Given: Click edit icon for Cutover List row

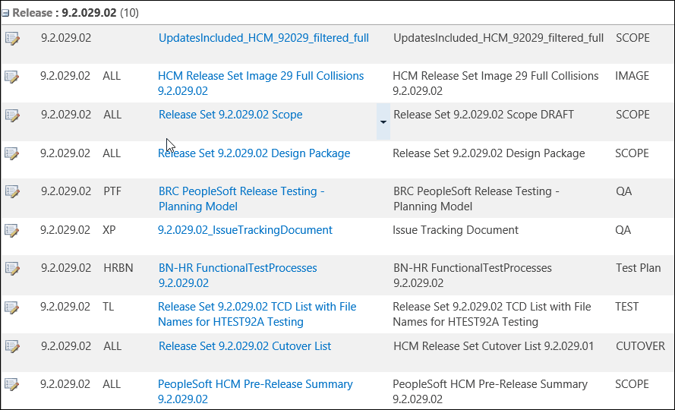Looking at the screenshot, I should pyautogui.click(x=12, y=346).
